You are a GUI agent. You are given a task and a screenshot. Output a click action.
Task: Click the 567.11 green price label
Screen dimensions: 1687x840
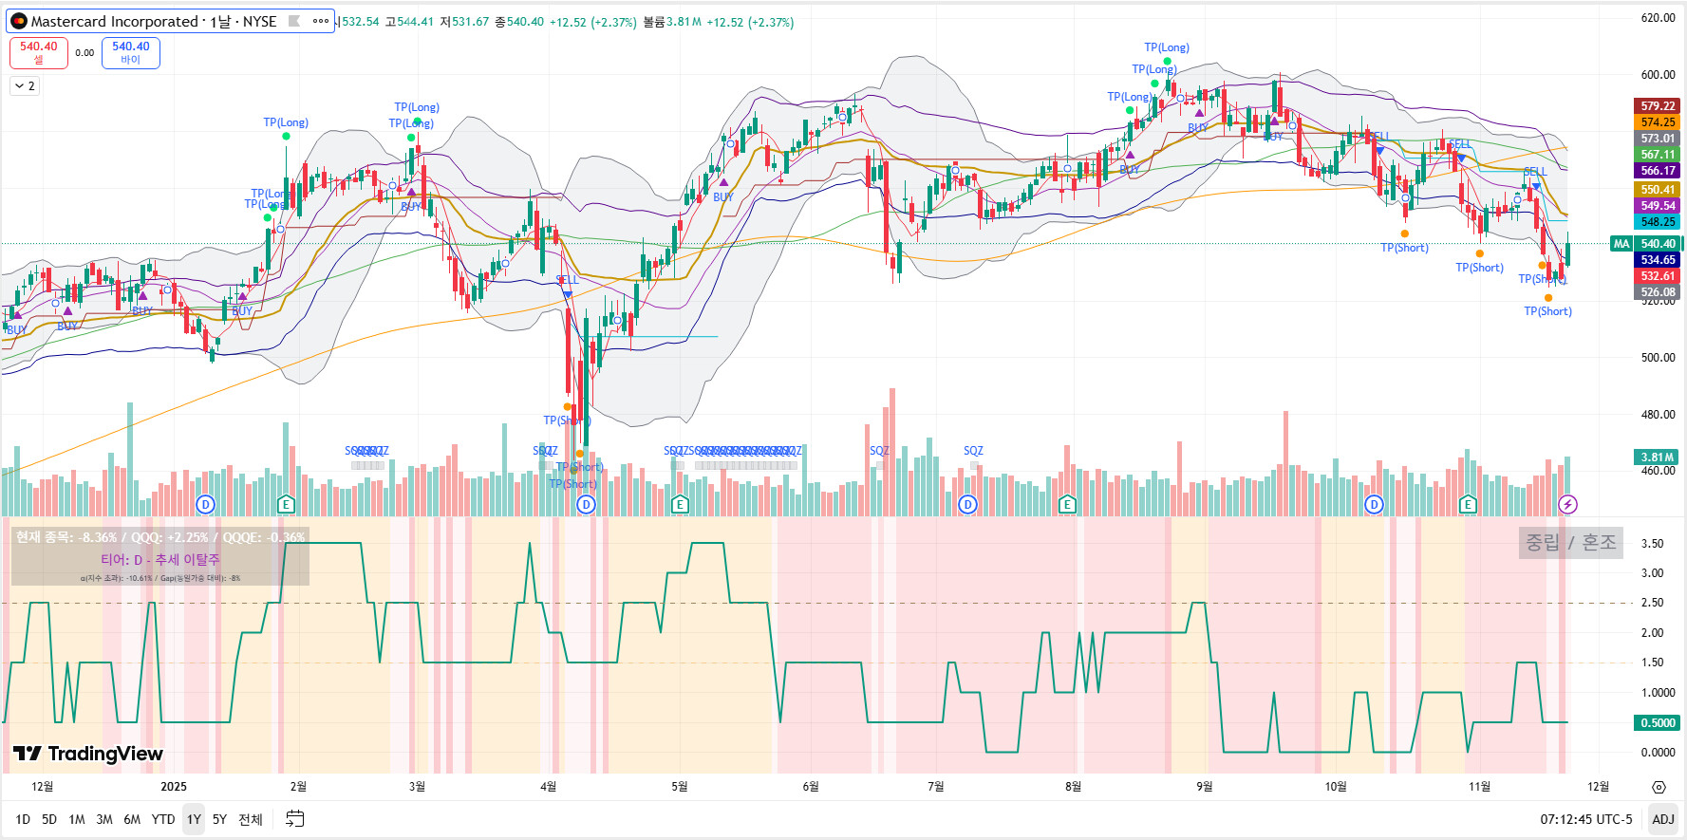(x=1658, y=155)
